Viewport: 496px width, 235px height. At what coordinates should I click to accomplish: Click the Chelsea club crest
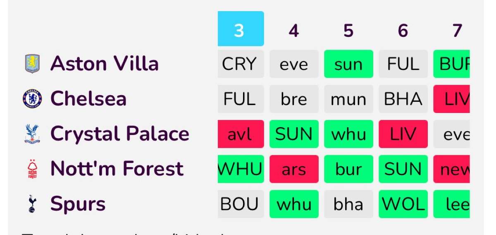[32, 99]
